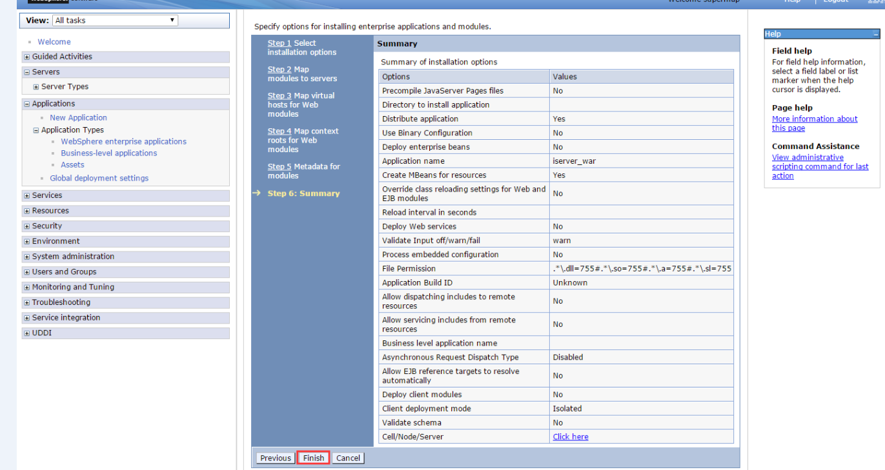The width and height of the screenshot is (885, 470).
Task: Collapse the Help panel minimize icon
Action: (875, 34)
